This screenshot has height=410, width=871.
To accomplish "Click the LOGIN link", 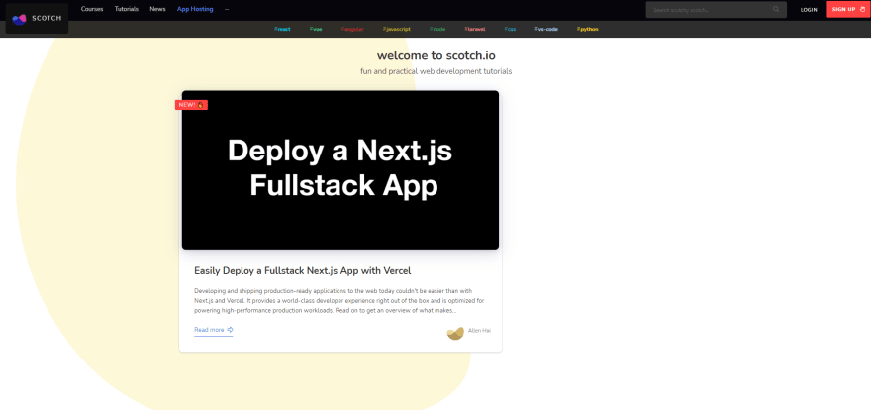I will click(809, 10).
